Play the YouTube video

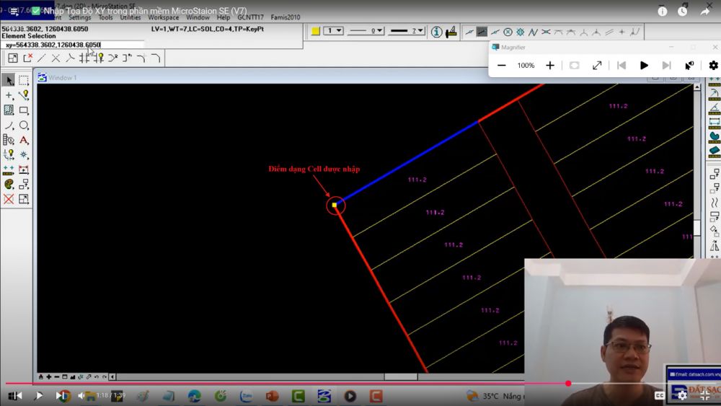click(39, 396)
